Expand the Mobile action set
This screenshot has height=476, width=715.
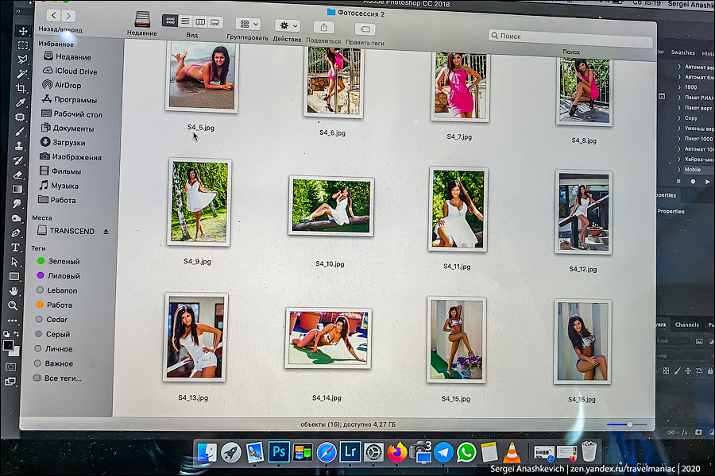tap(679, 170)
